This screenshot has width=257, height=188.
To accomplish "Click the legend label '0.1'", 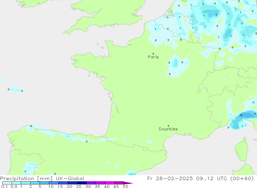I will [x=4, y=186].
